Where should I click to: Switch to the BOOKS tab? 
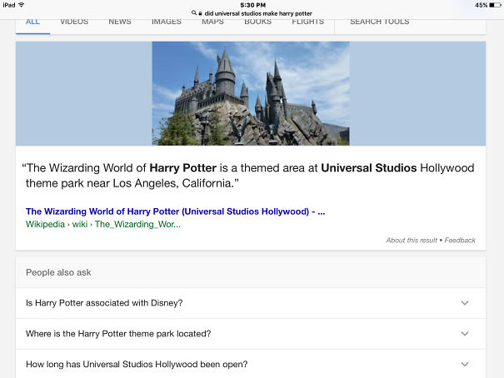pos(257,22)
